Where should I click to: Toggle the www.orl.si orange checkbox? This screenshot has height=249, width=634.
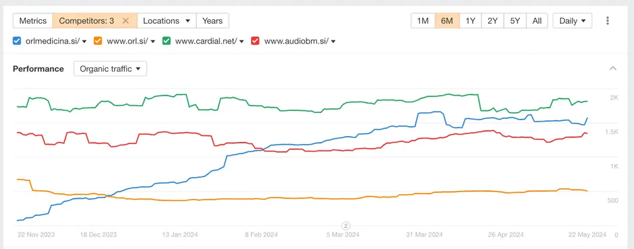point(98,41)
